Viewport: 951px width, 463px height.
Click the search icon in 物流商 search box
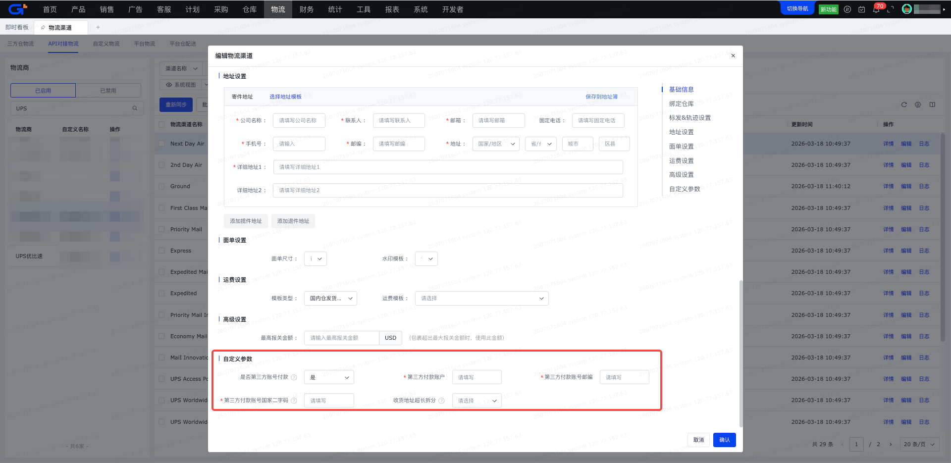pyautogui.click(x=135, y=108)
